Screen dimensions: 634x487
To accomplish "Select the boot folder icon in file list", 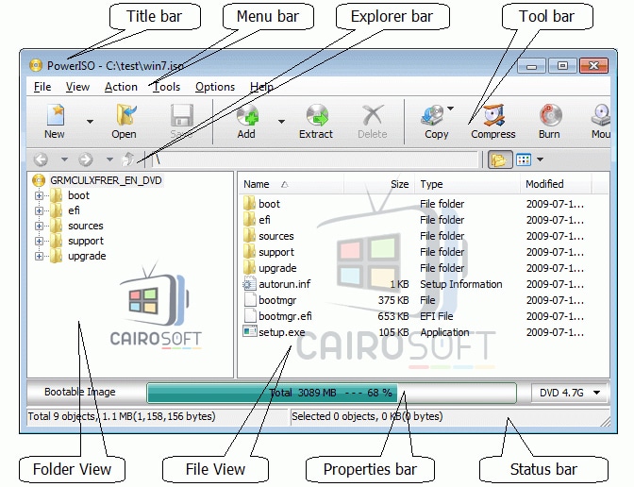I will coord(249,204).
